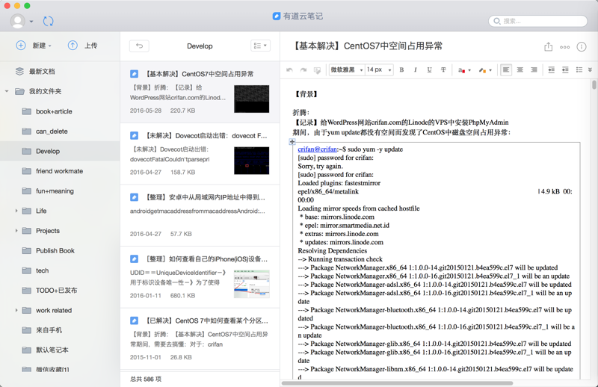Show note info with the info icon
The height and width of the screenshot is (387, 598).
[x=582, y=47]
